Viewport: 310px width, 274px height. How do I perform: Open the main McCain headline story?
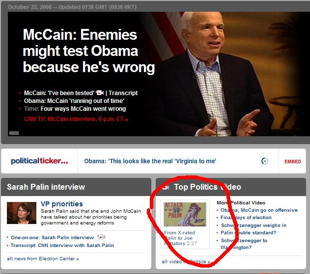(89, 51)
